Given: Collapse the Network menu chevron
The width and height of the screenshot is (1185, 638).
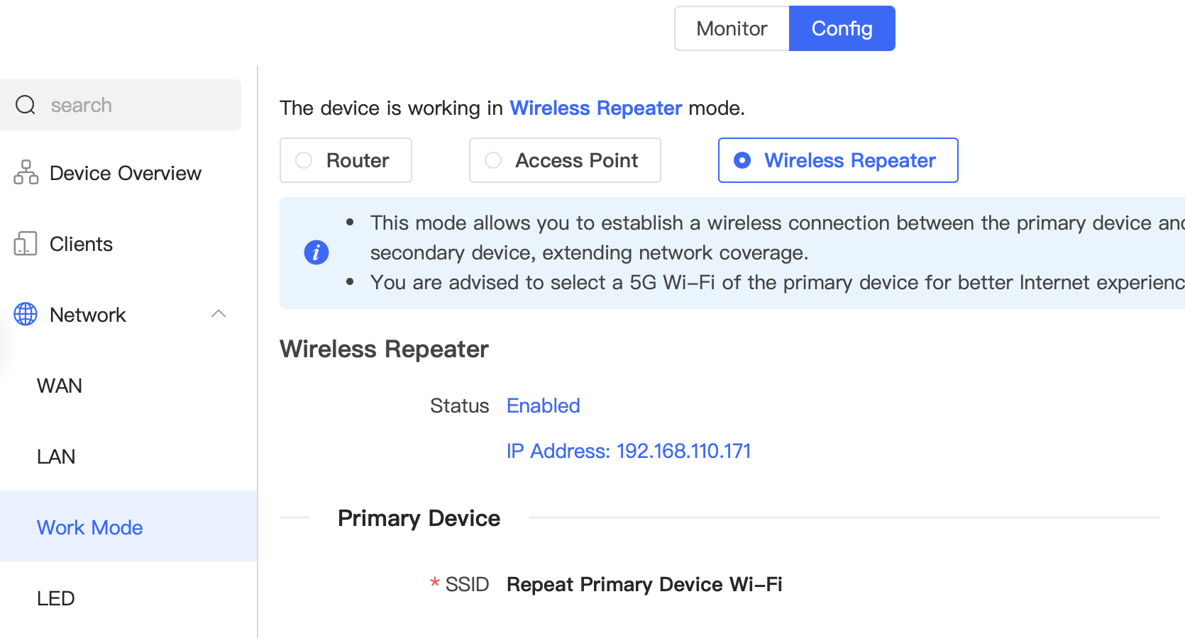Looking at the screenshot, I should [219, 313].
